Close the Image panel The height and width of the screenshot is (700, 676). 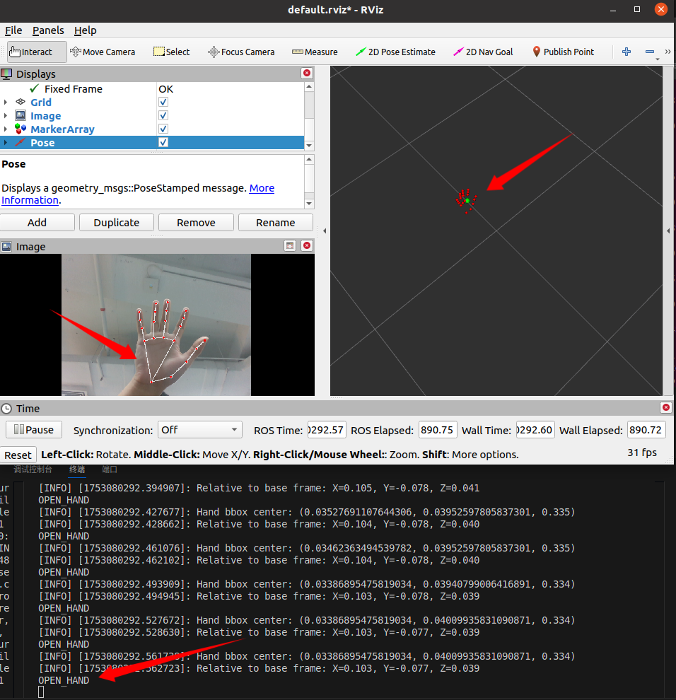307,246
